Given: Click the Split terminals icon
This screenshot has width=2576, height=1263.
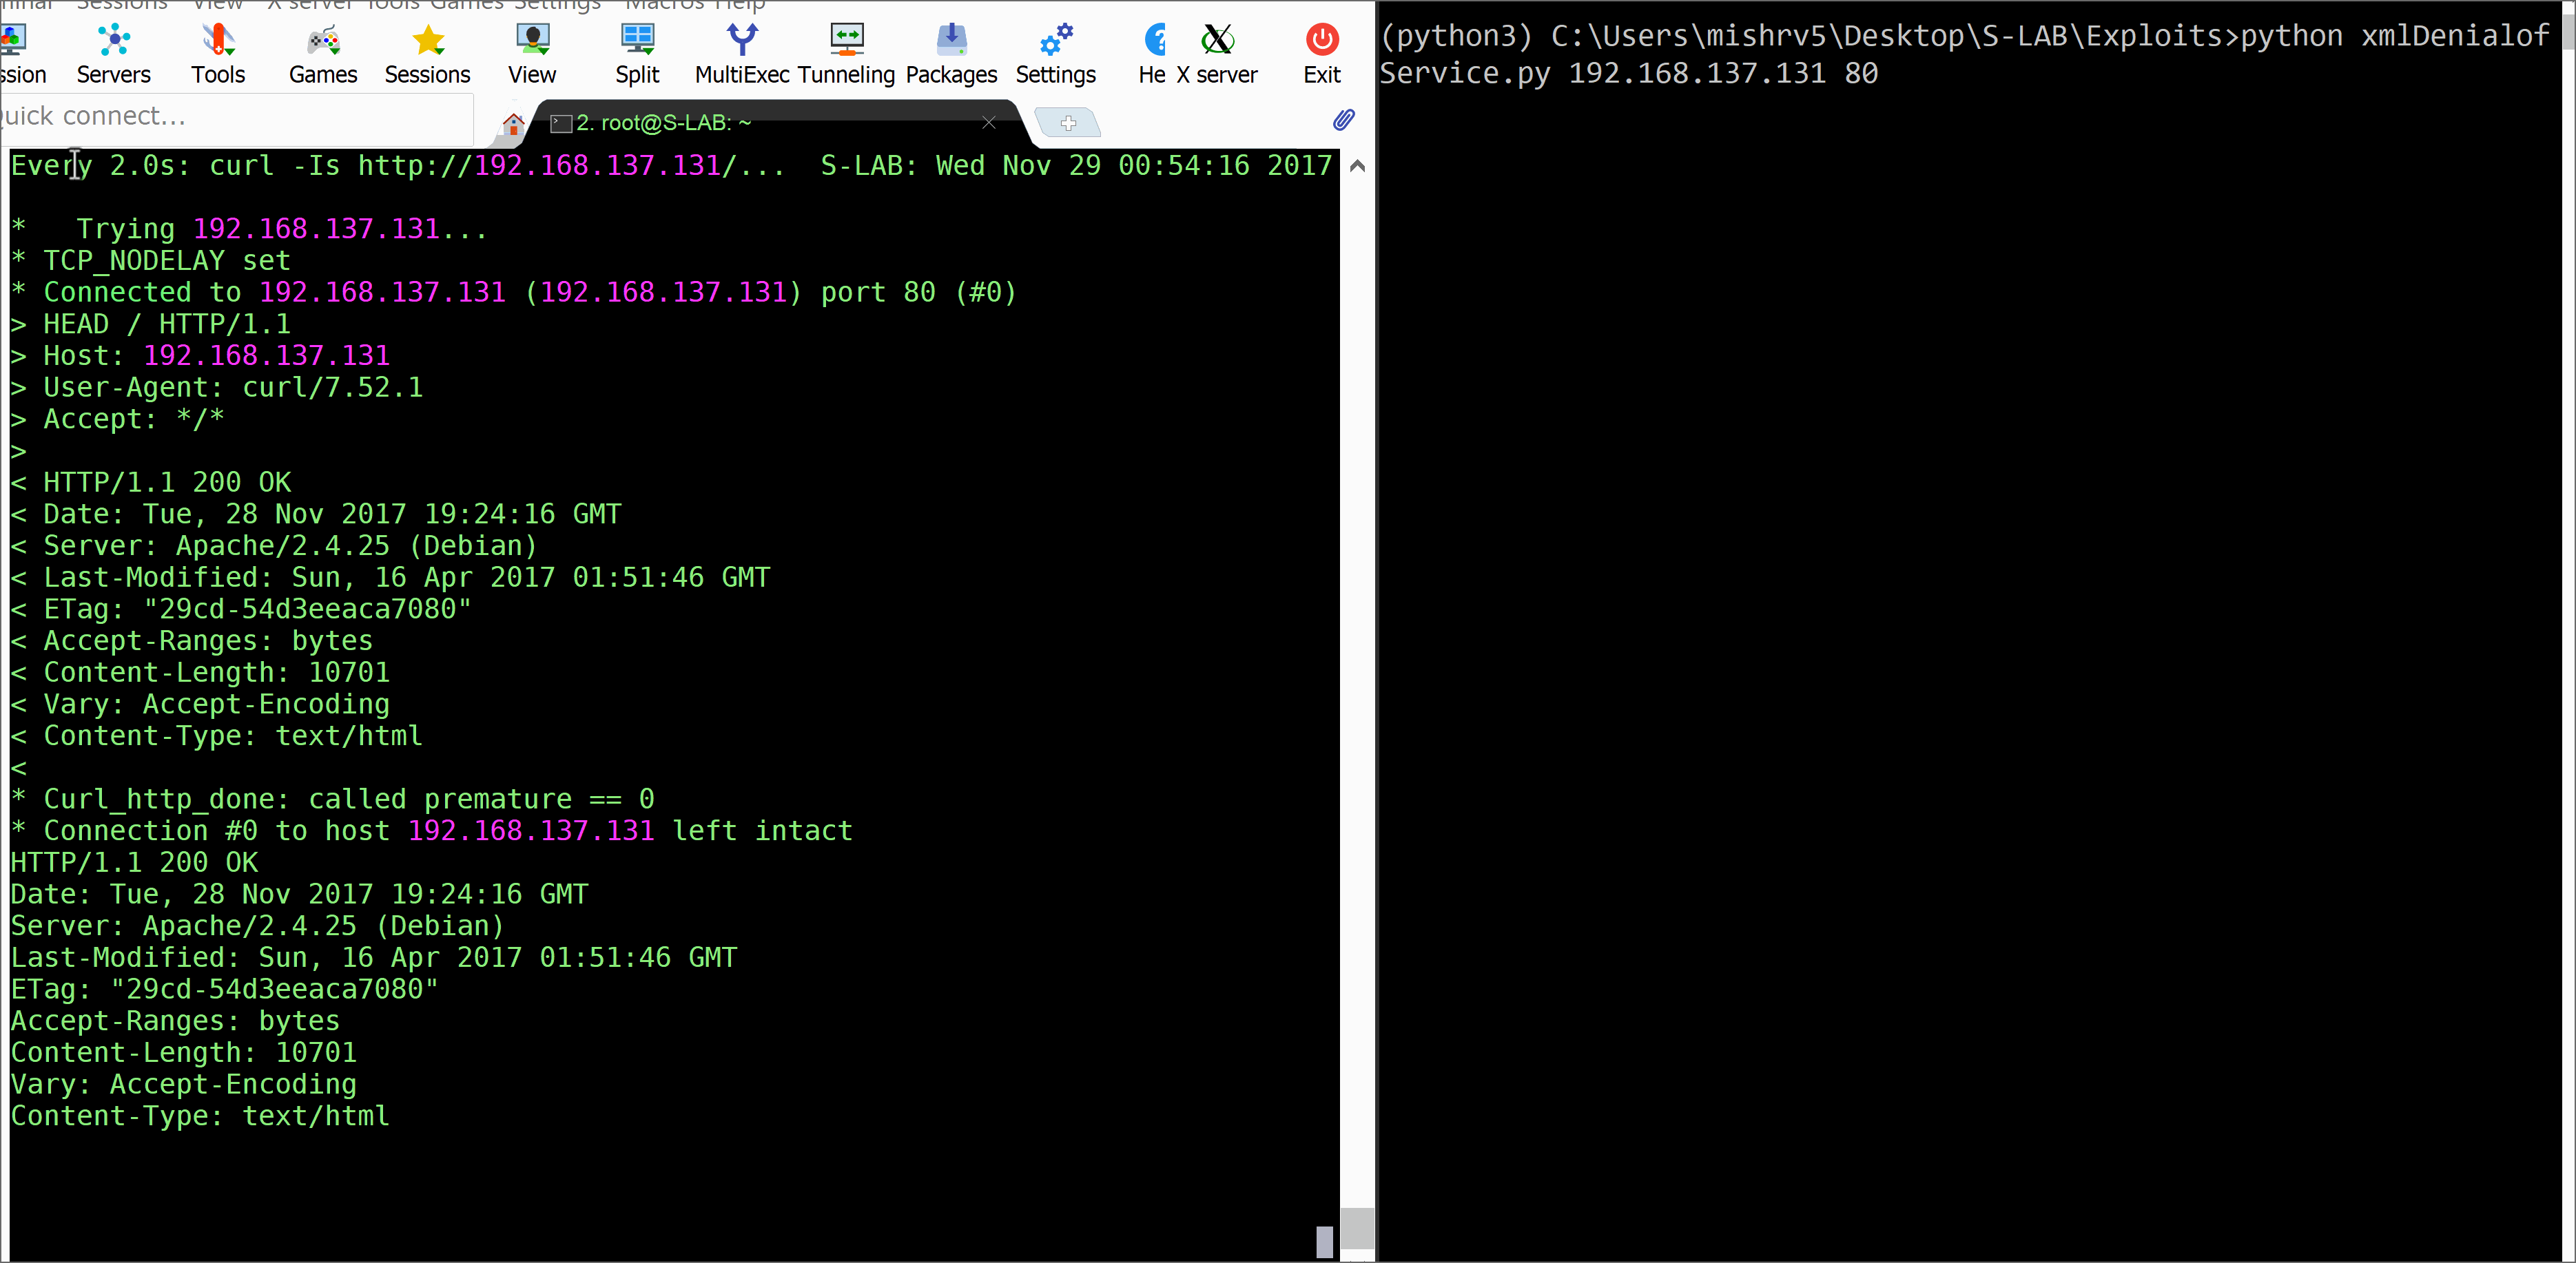Looking at the screenshot, I should pyautogui.click(x=637, y=40).
